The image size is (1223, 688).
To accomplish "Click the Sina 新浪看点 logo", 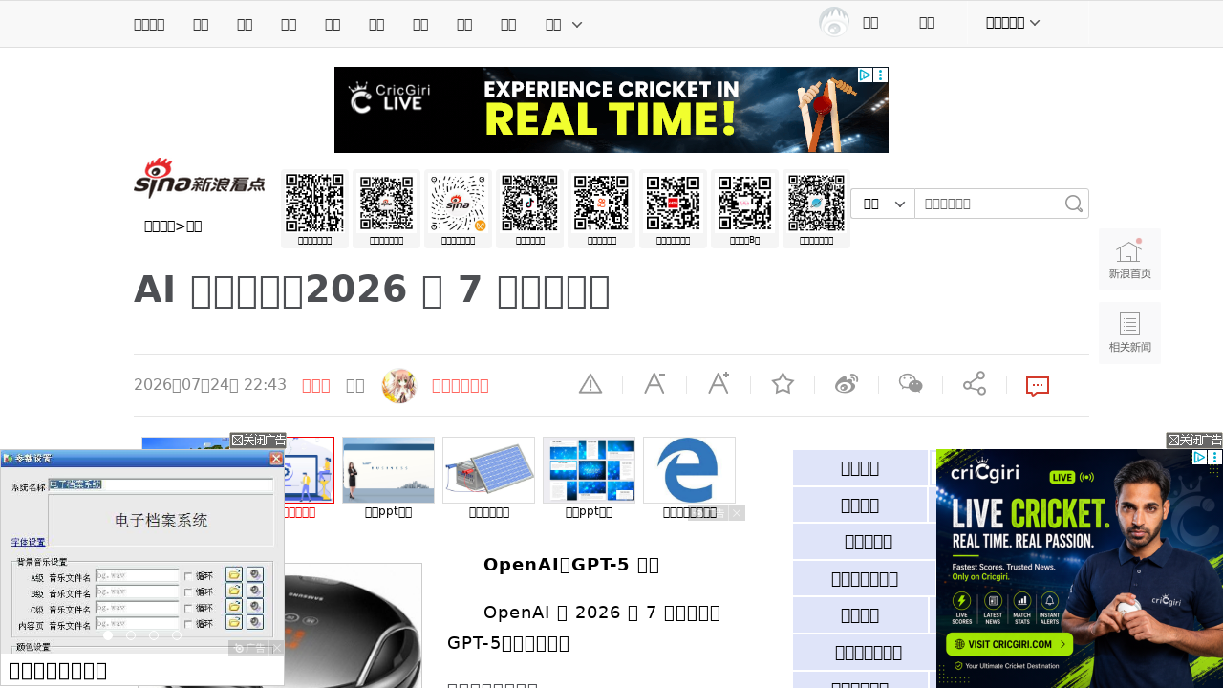I will click(200, 179).
